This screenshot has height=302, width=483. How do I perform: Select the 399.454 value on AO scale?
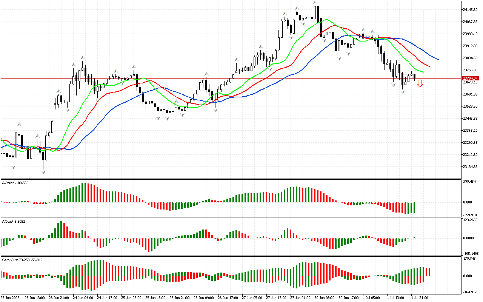coord(469,182)
